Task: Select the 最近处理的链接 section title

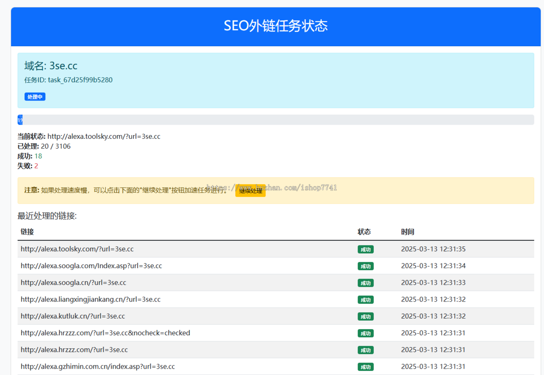Action: (x=47, y=216)
